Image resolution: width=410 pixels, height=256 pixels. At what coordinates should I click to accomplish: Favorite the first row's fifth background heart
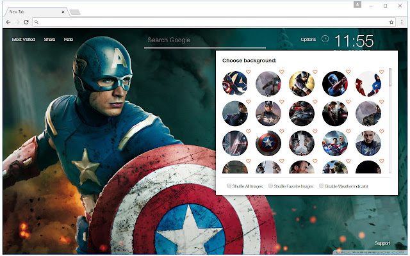(x=382, y=72)
